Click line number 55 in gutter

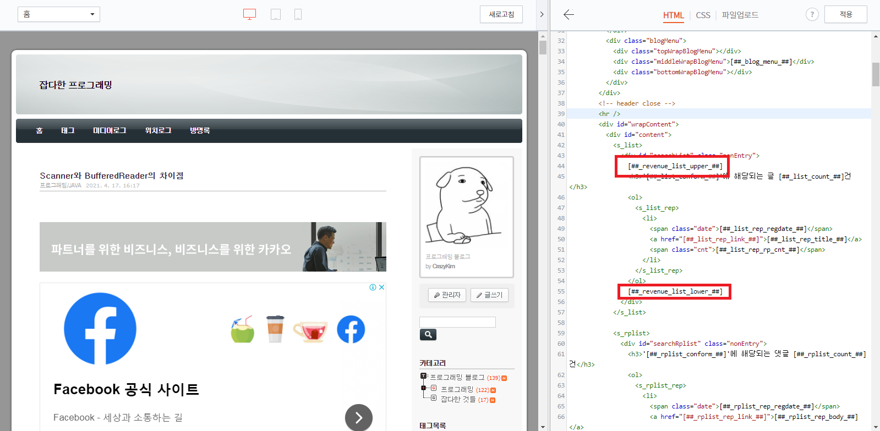coord(561,291)
